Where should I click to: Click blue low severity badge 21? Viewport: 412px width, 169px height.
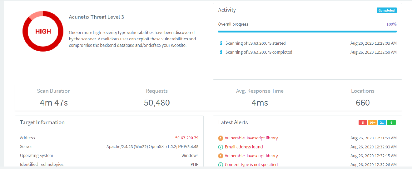pyautogui.click(x=382, y=122)
